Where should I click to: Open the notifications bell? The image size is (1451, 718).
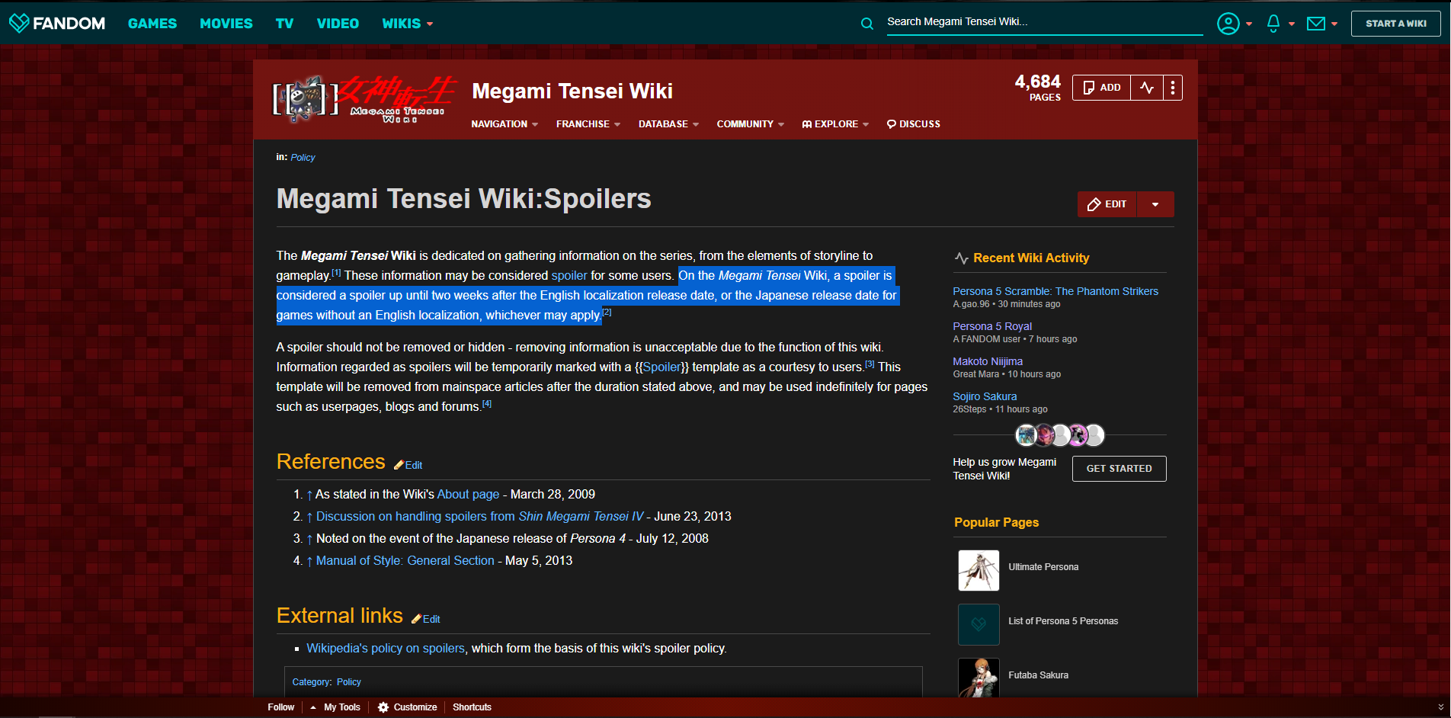pyautogui.click(x=1280, y=24)
